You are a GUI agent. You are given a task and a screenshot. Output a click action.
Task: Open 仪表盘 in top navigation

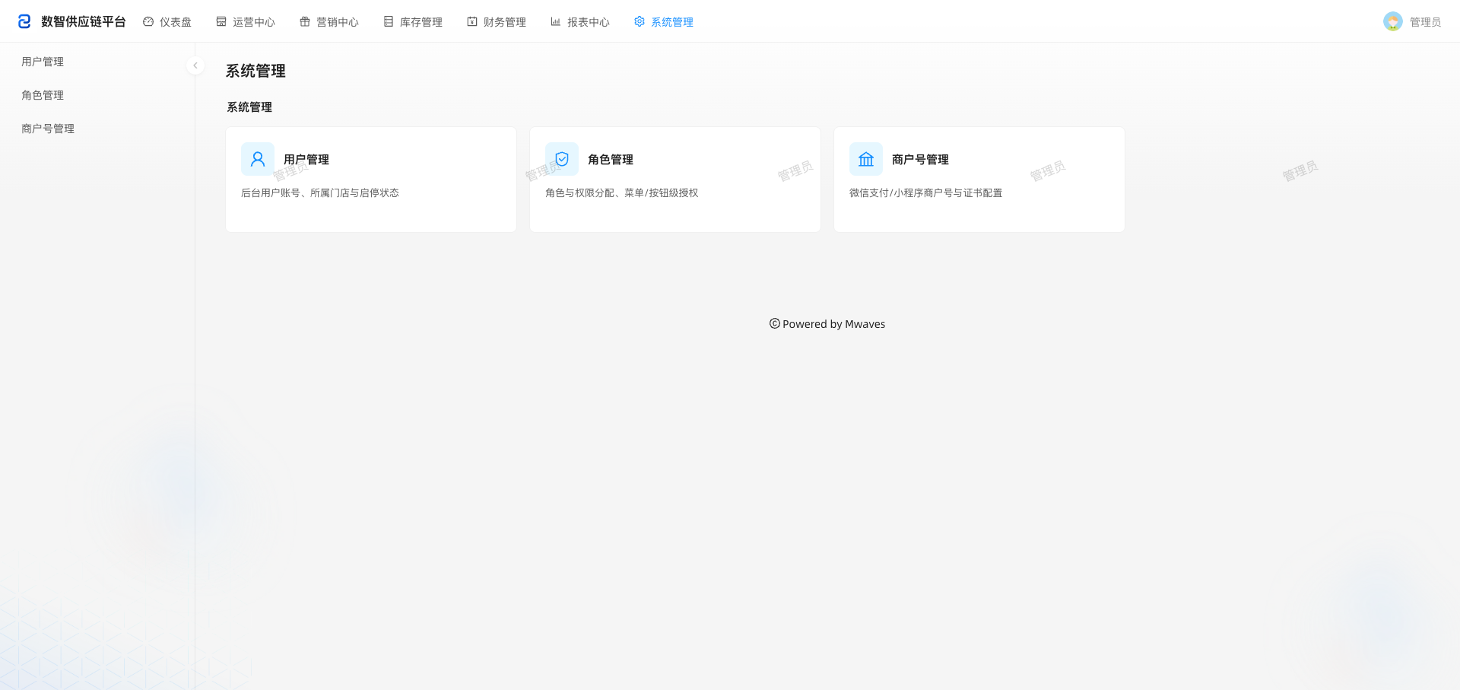click(167, 21)
